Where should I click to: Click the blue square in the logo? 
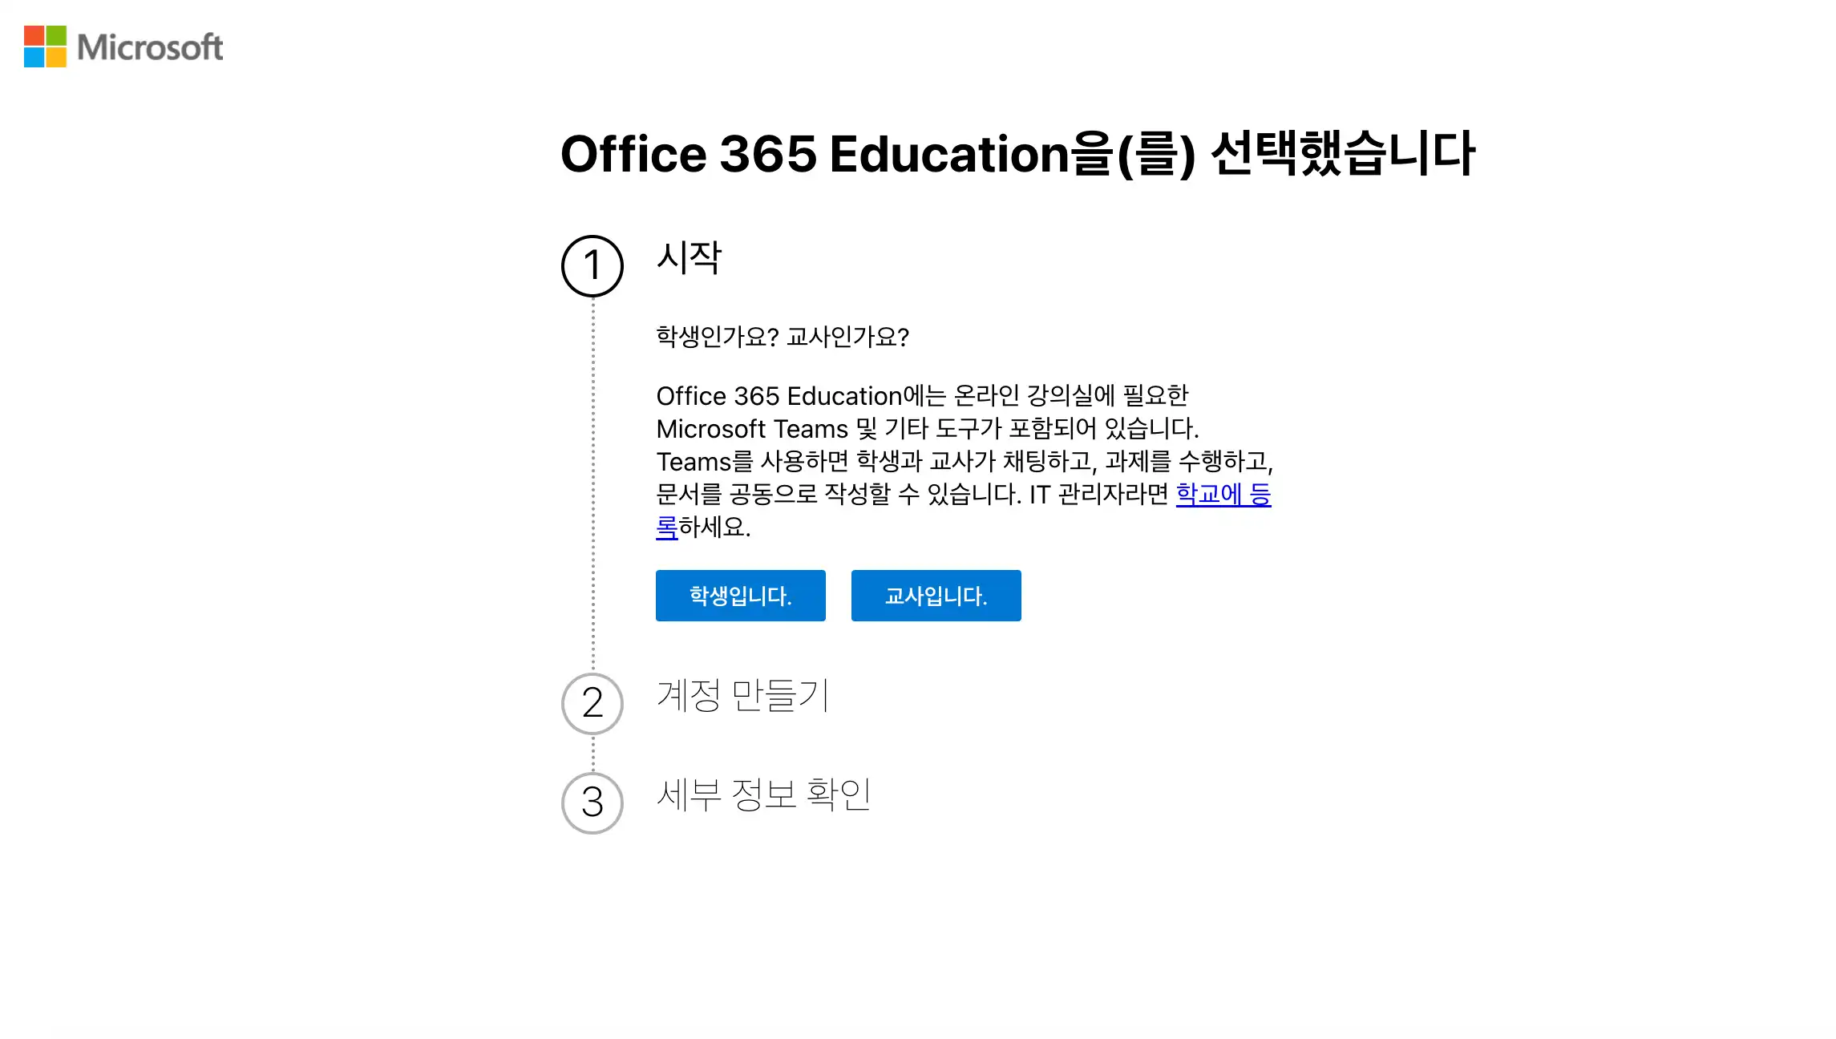click(34, 59)
